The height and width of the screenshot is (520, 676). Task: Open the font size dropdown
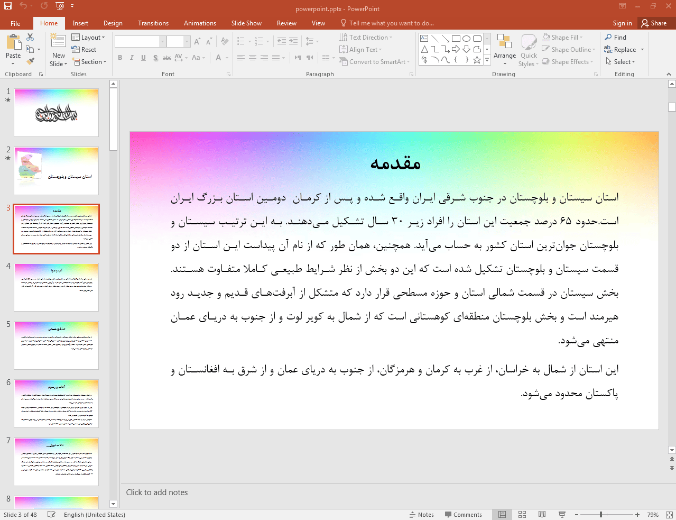pos(187,41)
